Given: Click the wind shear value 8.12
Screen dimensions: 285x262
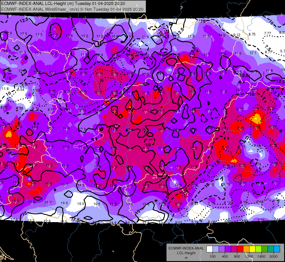Looking at the screenshot, I should pyautogui.click(x=227, y=203).
